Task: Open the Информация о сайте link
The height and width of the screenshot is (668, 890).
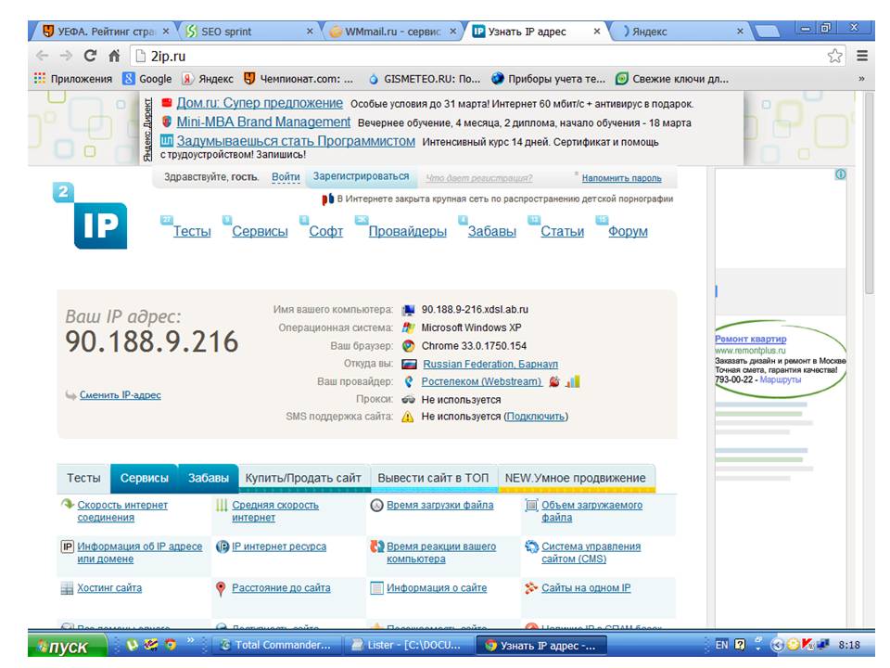Action: click(x=437, y=588)
